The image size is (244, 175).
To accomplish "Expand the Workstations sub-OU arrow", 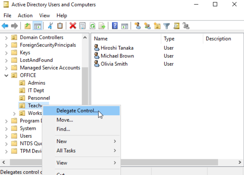I will (14, 113).
